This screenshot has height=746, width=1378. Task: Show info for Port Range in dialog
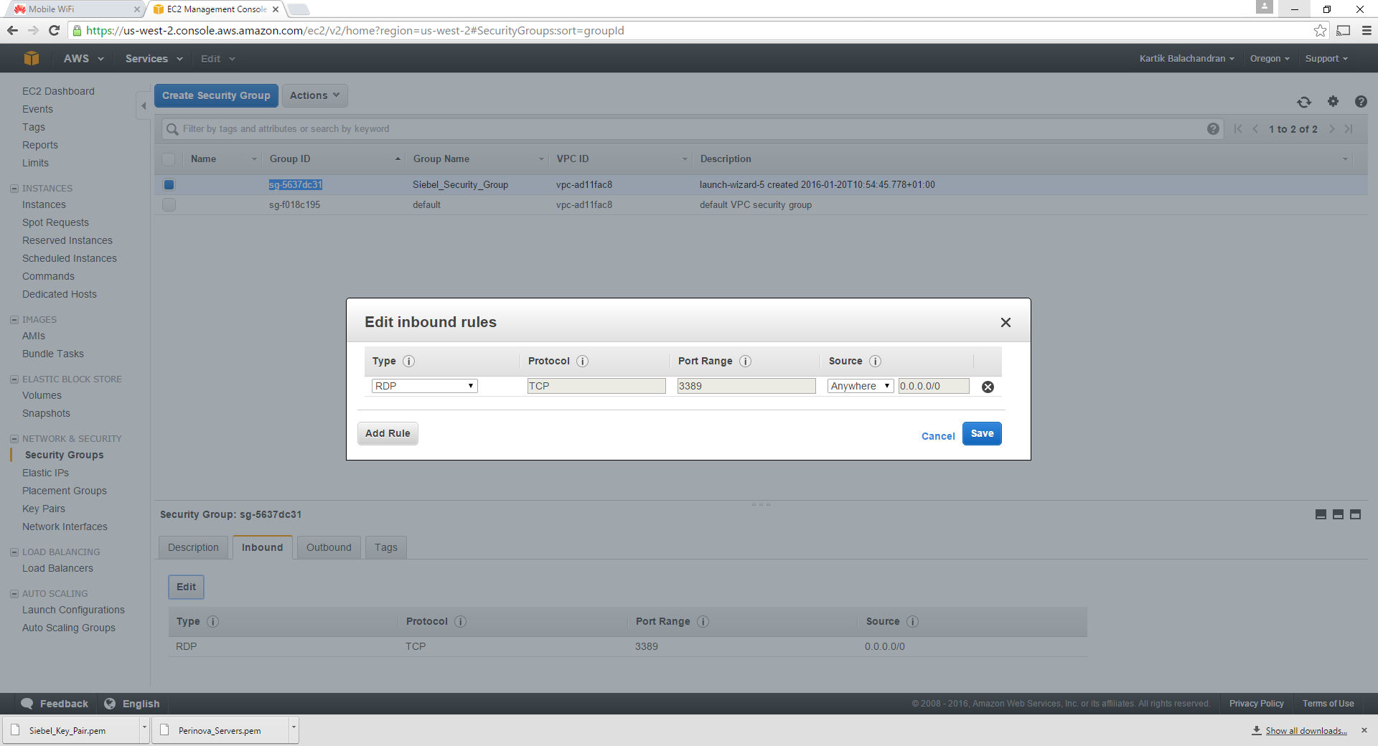(745, 361)
